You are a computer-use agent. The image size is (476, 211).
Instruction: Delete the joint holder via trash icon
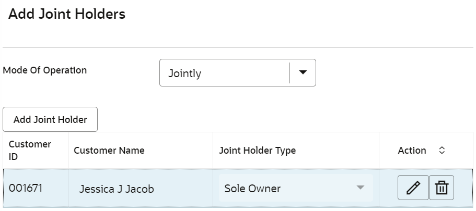[x=442, y=188]
